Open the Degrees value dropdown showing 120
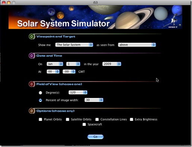 coord(78,92)
